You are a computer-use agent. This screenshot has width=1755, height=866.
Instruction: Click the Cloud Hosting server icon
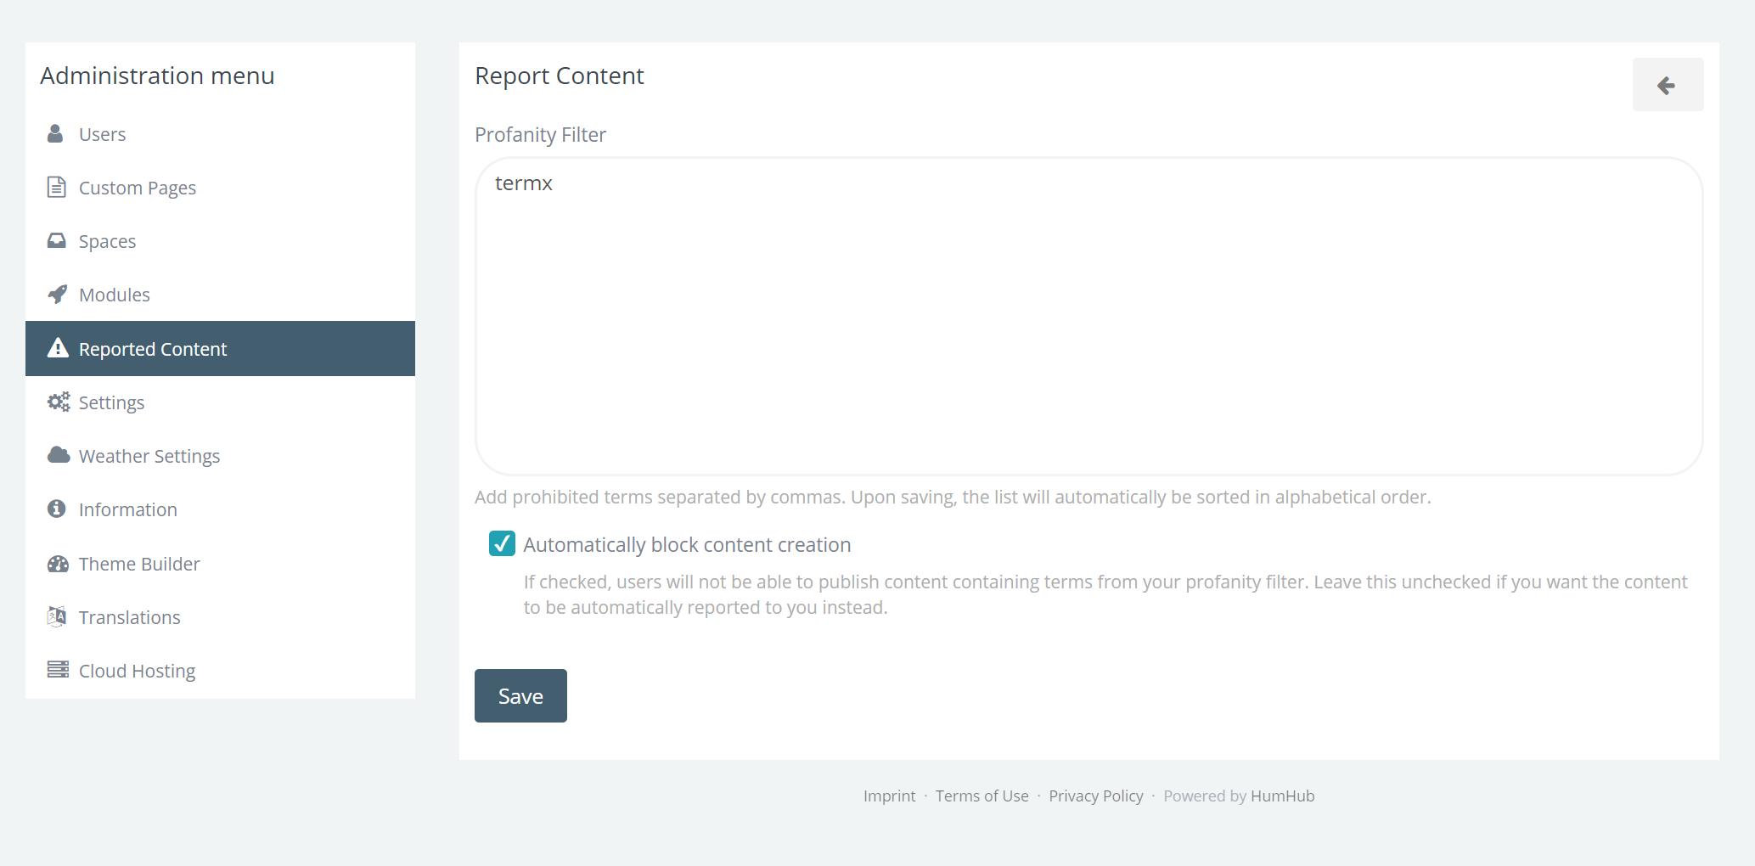pyautogui.click(x=58, y=671)
